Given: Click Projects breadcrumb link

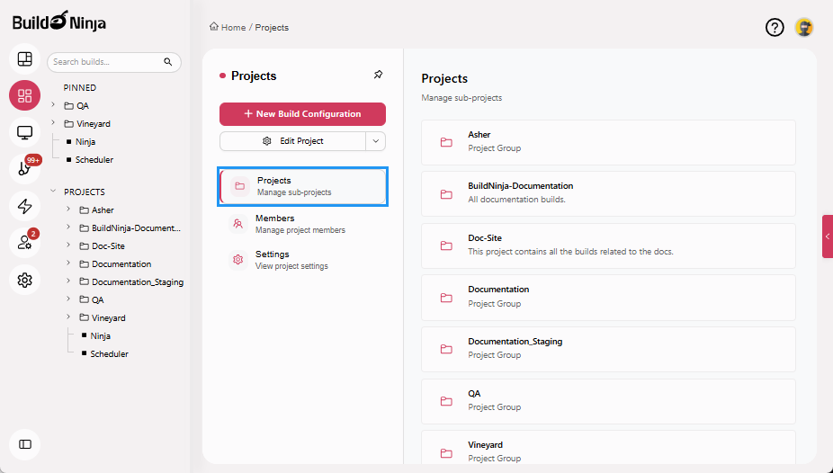Looking at the screenshot, I should point(272,28).
